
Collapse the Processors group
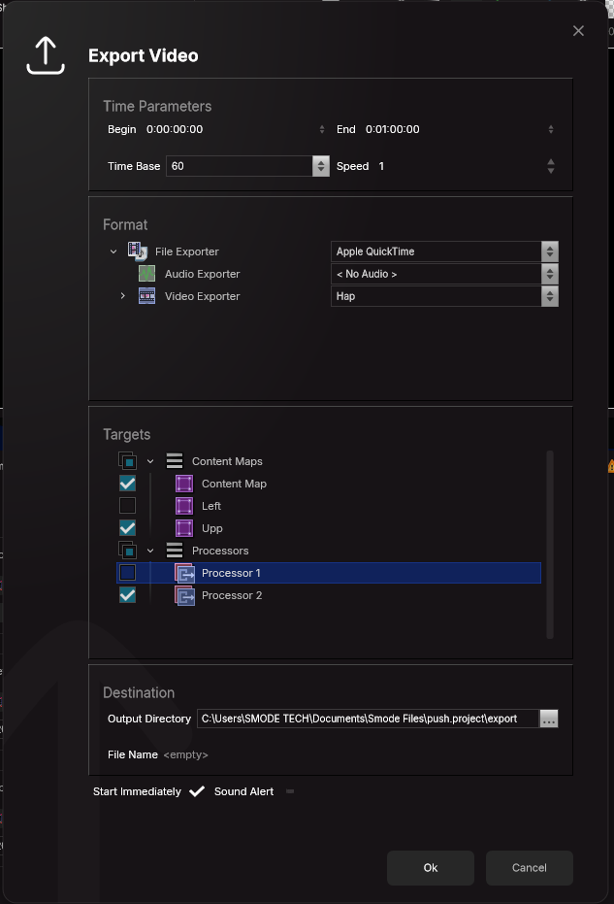tap(150, 551)
